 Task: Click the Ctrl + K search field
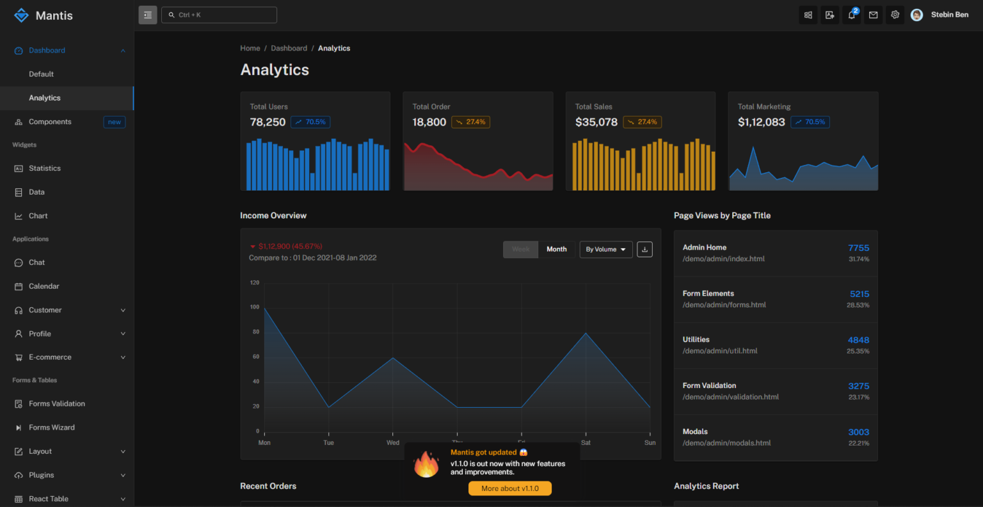click(219, 15)
